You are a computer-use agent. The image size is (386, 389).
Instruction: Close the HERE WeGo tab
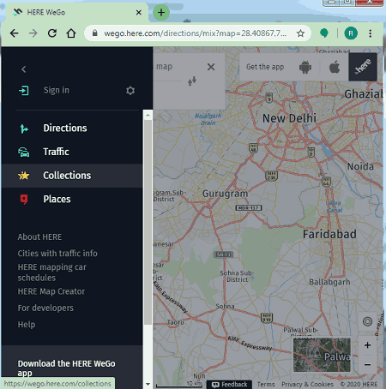(x=139, y=13)
